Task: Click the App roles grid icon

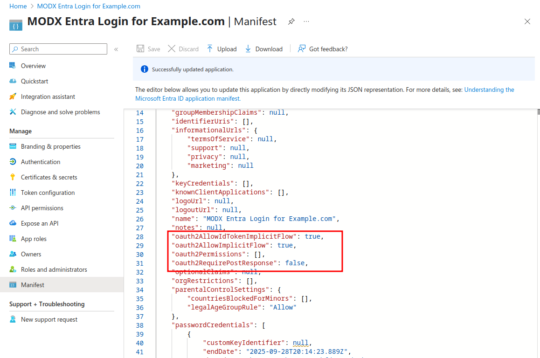Action: click(x=13, y=239)
